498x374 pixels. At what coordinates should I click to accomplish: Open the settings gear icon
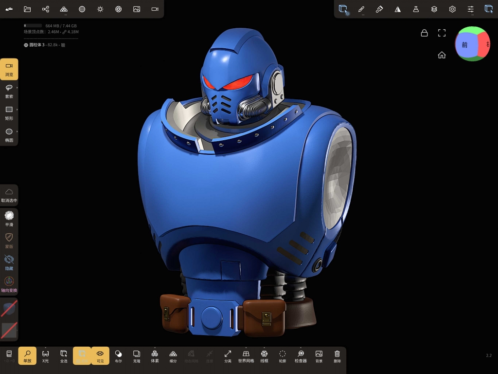point(452,9)
